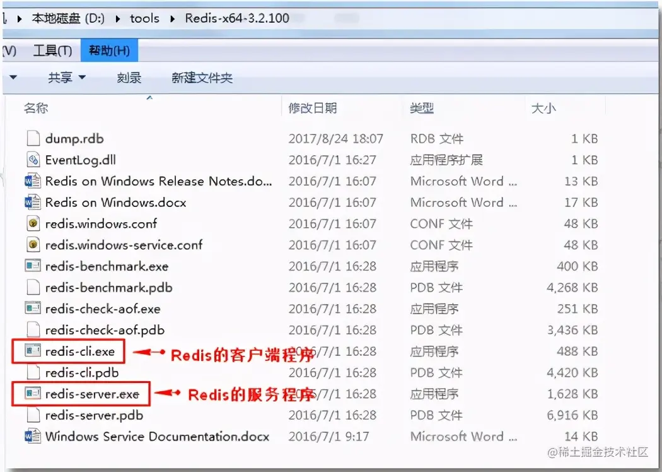Select the redis.windows-service.conf file name
Image resolution: width=662 pixels, height=472 pixels.
pyautogui.click(x=124, y=245)
